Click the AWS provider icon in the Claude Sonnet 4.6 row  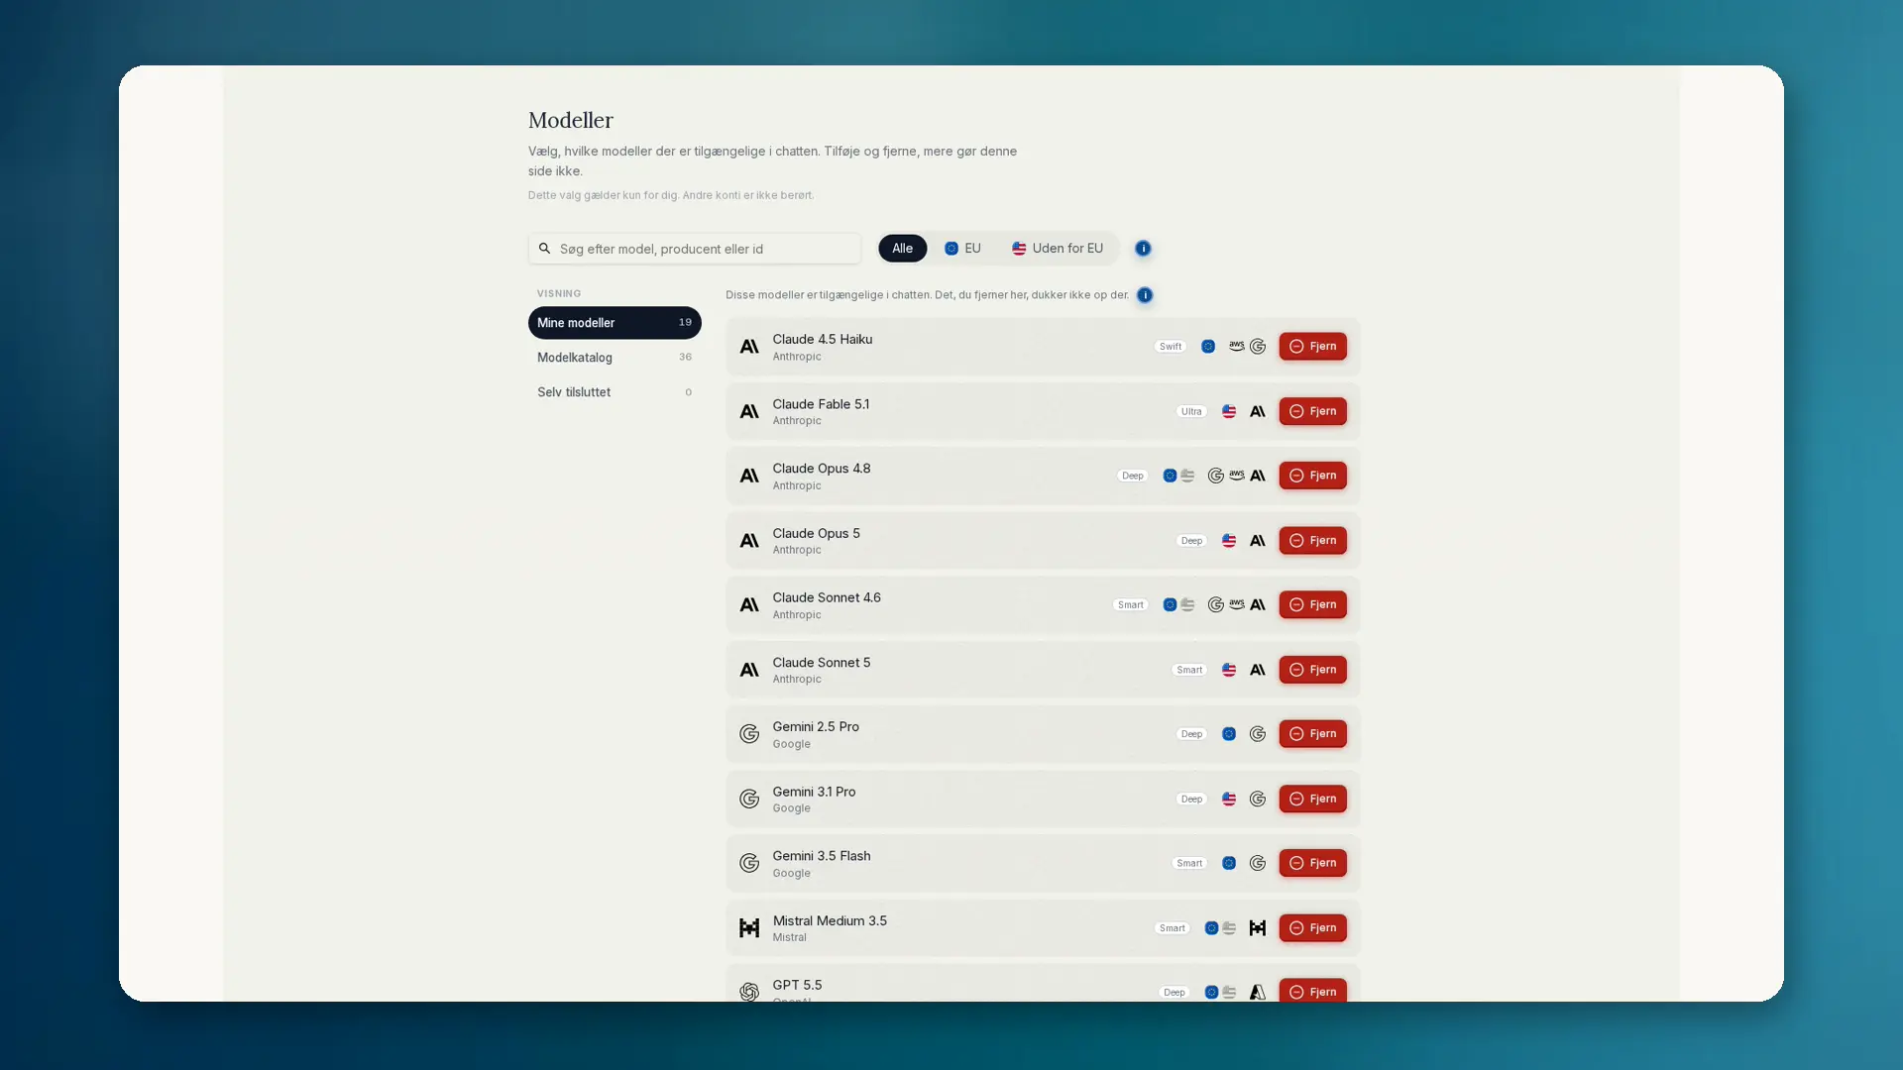tap(1237, 605)
